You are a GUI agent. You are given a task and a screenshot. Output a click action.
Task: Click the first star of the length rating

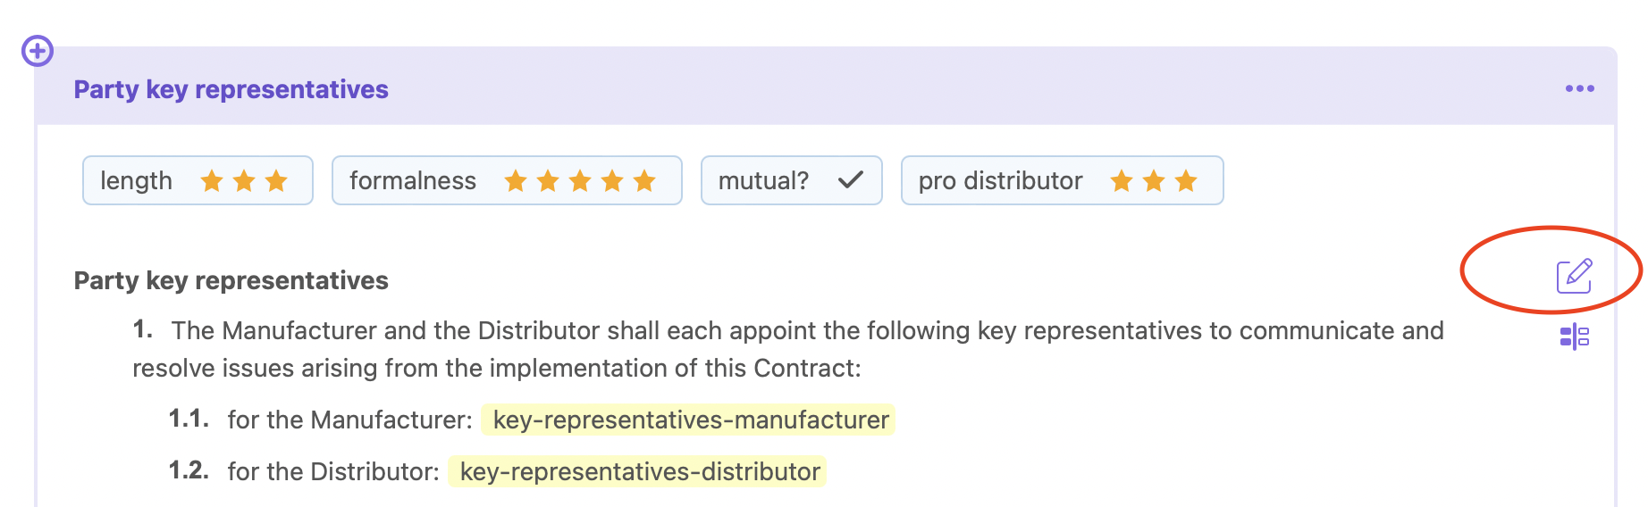click(212, 181)
